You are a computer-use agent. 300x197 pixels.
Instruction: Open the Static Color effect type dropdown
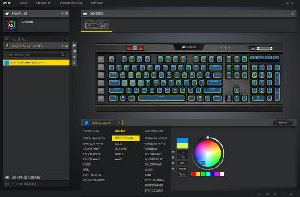103,122
